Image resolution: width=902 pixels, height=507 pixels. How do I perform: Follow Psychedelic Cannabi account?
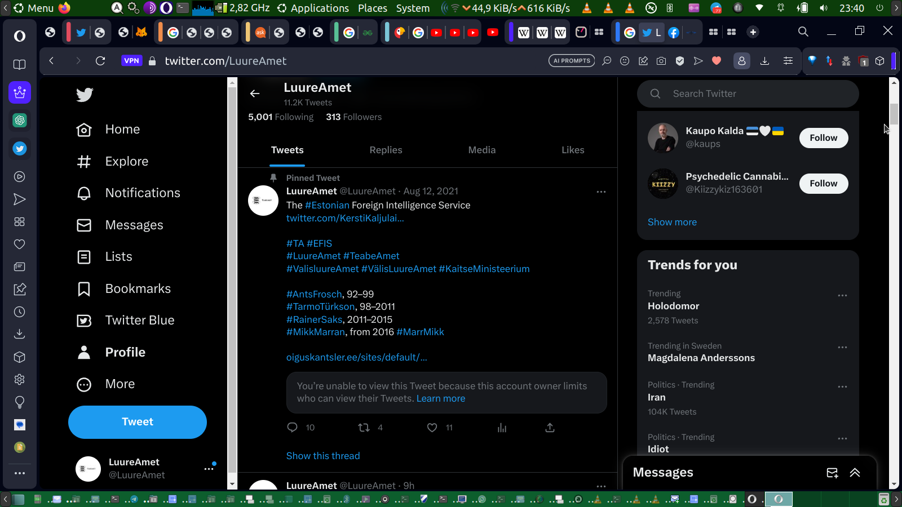pos(824,184)
